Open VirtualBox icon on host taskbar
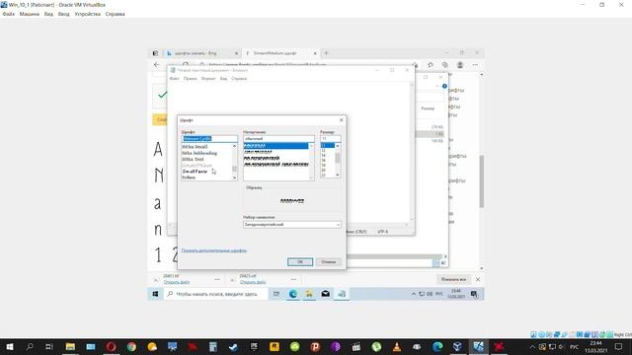 pos(458,346)
